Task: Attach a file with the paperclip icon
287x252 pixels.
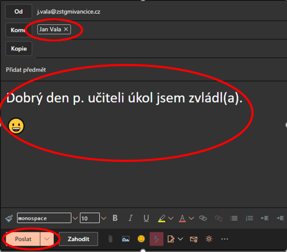Action: [110, 239]
